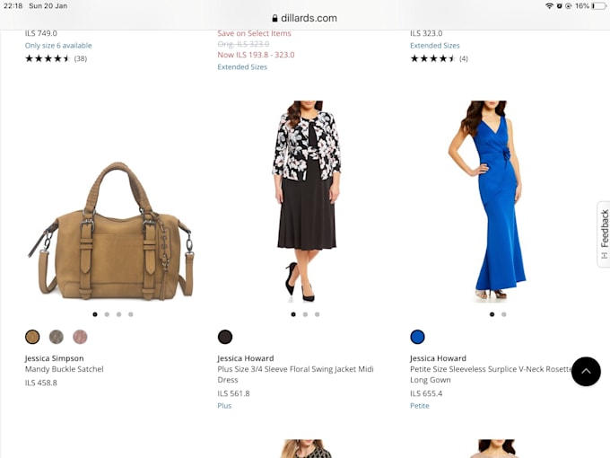Tap the battery icon in status bar
Screen dimensions: 610x458
pyautogui.click(x=598, y=6)
